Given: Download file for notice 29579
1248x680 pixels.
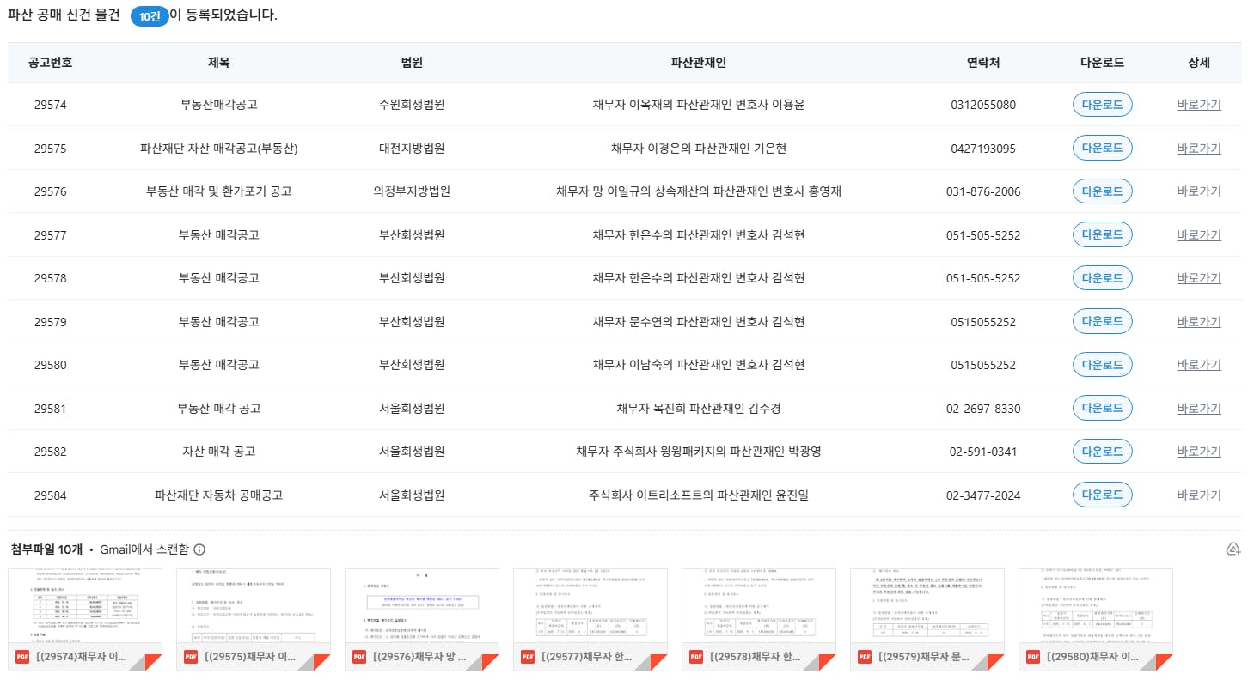Looking at the screenshot, I should [1102, 321].
